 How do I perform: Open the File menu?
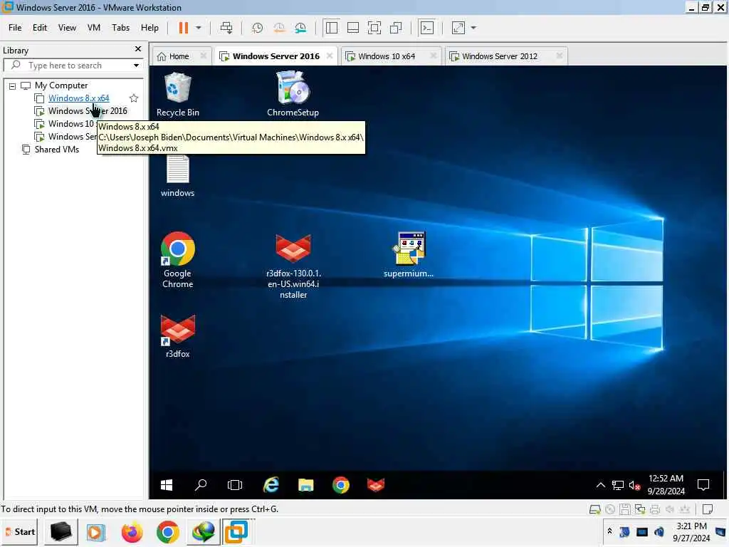coord(15,28)
